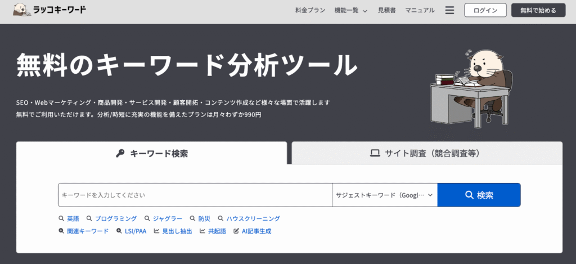Viewport: 576px width, 264px height.
Task: Open the 共起語 feature link
Action: [217, 231]
